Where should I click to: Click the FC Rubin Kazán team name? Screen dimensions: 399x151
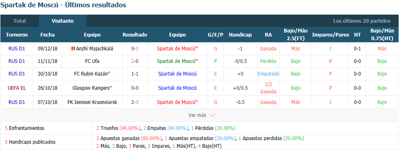(x=91, y=74)
